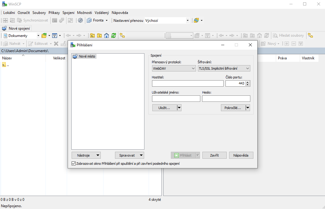Click the Zavřít button
This screenshot has height=209, width=325.
click(214, 155)
